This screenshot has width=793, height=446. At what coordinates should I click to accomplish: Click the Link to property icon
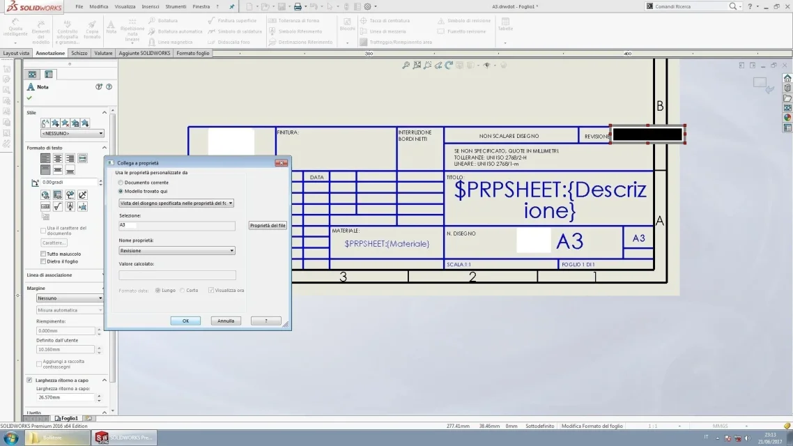[x=58, y=194]
